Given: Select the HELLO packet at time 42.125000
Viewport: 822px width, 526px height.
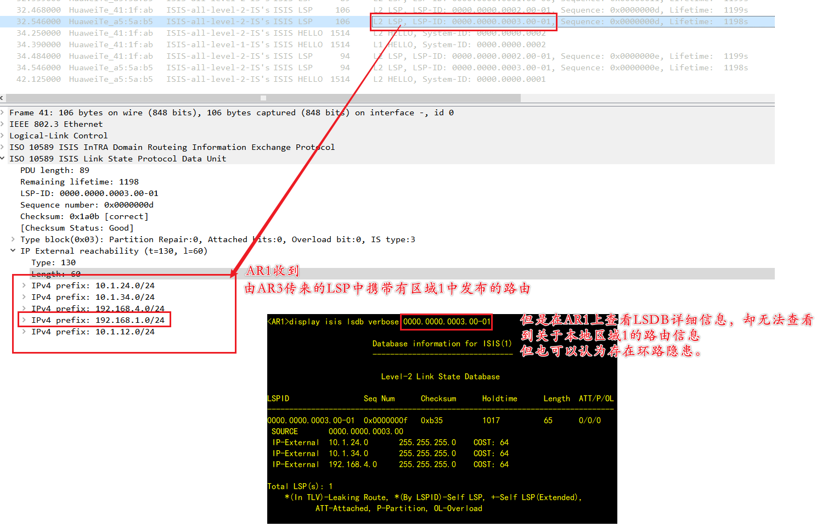Looking at the screenshot, I should [x=387, y=79].
